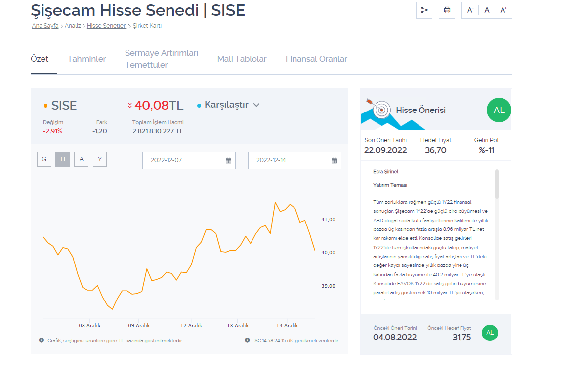Click previous target price 31,75
Image resolution: width=587 pixels, height=375 pixels.
[x=462, y=337]
